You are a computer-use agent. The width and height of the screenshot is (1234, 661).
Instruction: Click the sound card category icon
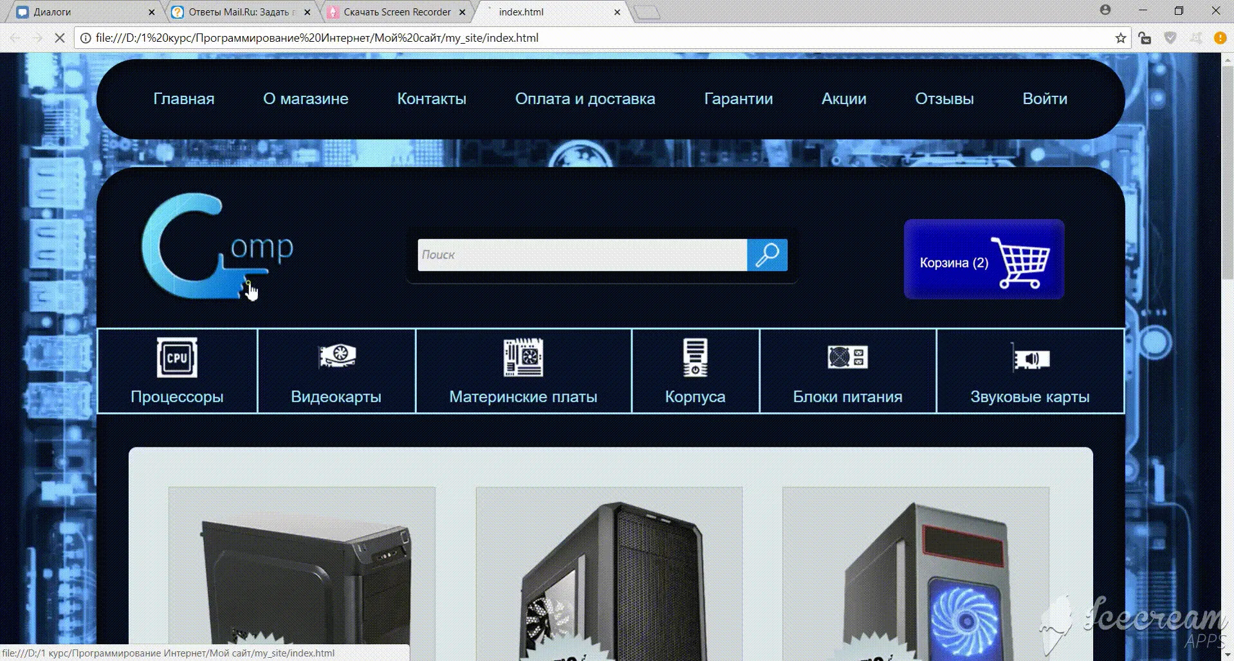(x=1030, y=358)
